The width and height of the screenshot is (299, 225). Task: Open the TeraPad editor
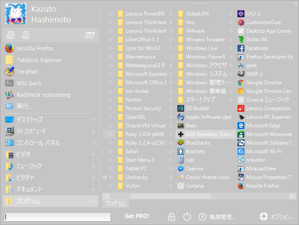tap(50, 72)
